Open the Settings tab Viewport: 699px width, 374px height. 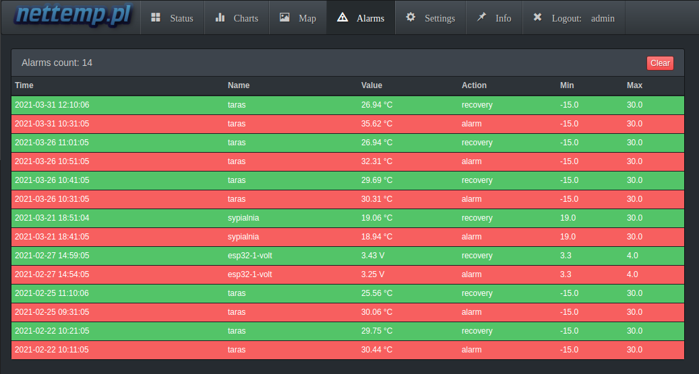[x=431, y=17]
